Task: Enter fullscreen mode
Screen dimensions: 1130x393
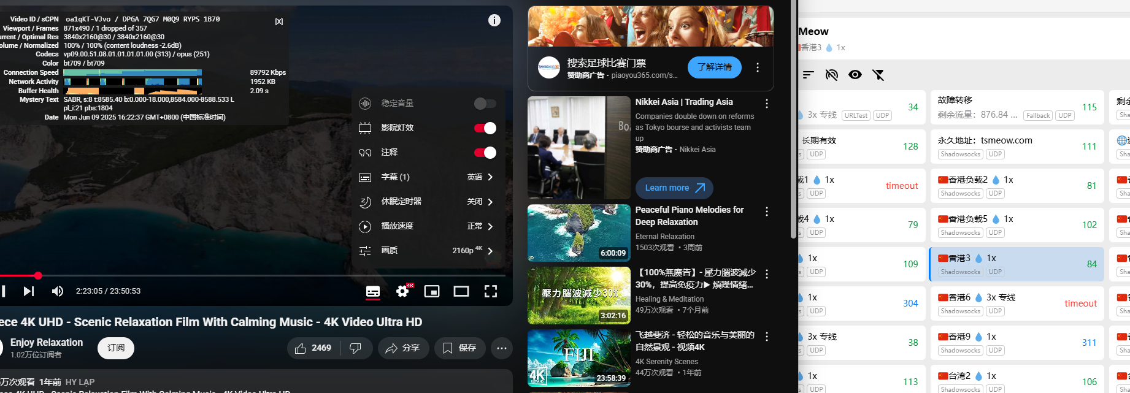Action: 491,291
